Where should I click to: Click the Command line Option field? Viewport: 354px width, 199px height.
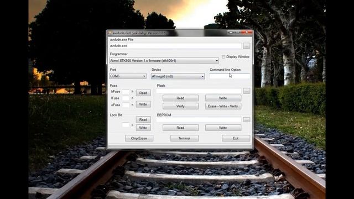[x=230, y=76]
